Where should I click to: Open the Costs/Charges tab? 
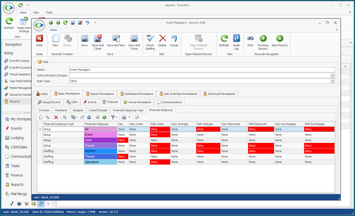98,110
